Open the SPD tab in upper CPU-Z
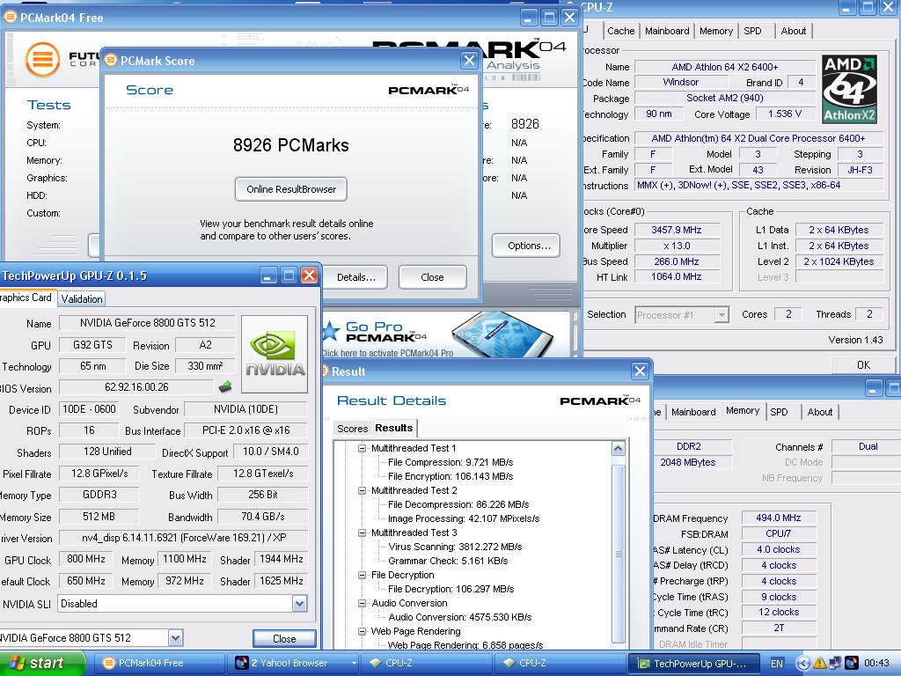The height and width of the screenshot is (676, 901). (x=753, y=31)
